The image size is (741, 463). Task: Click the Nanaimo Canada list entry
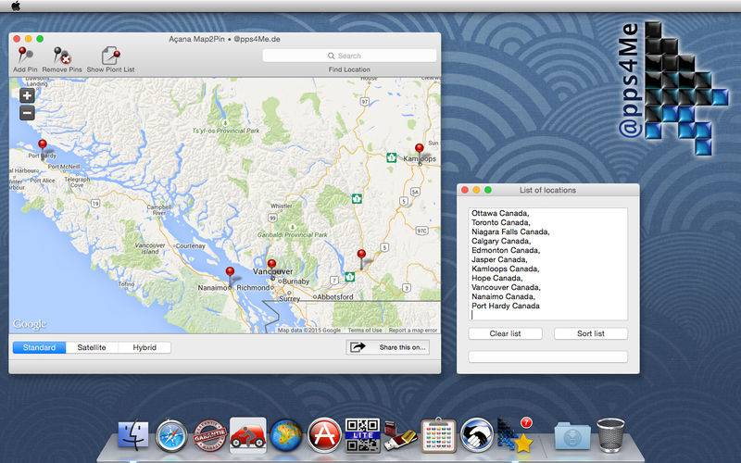point(503,296)
